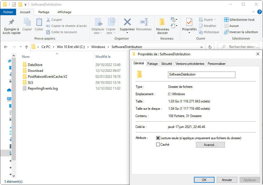Screen dimensions: 263x185
Task: Open the Ouvrir dropdown in ribbon
Action: 215,20
